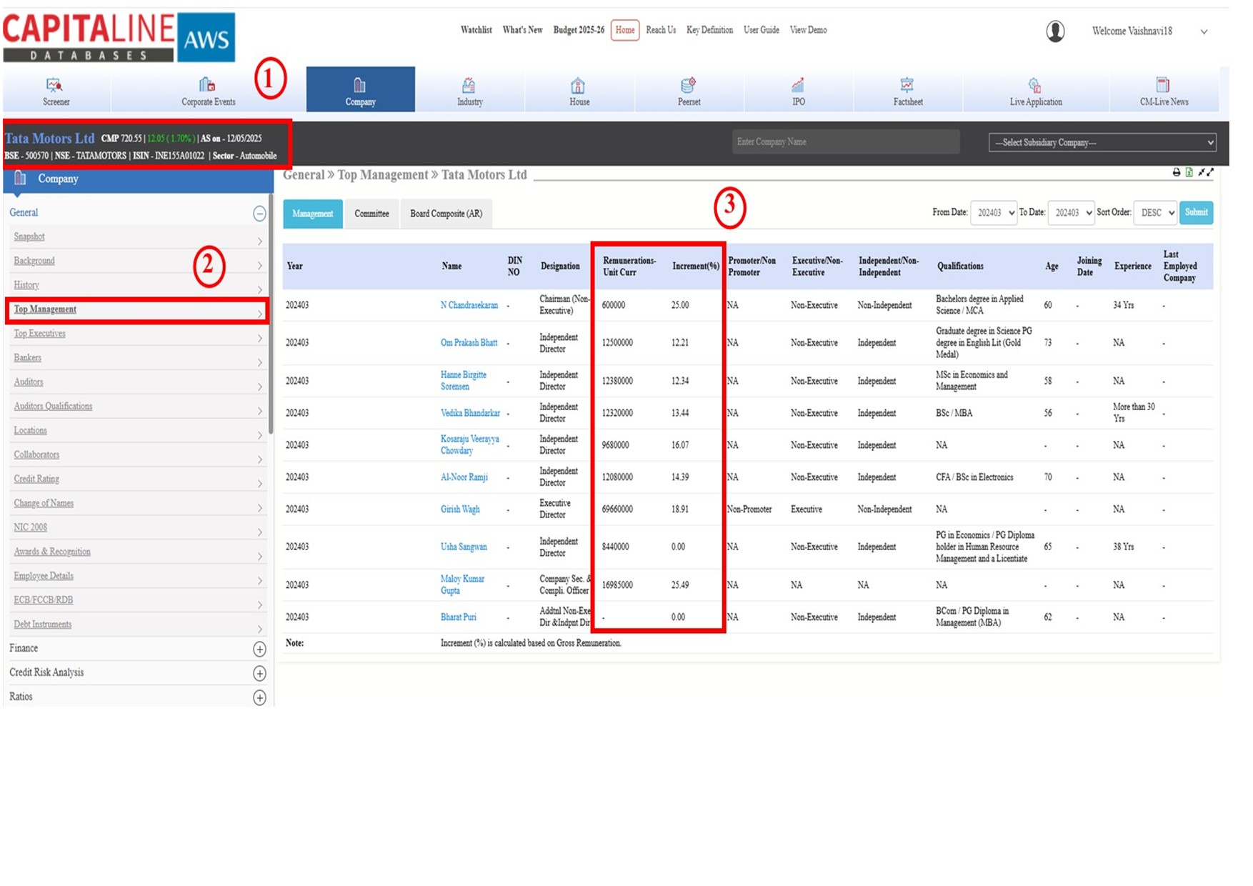Open the IPO module icon
Screen dimensions: 1253x886
pyautogui.click(x=798, y=85)
